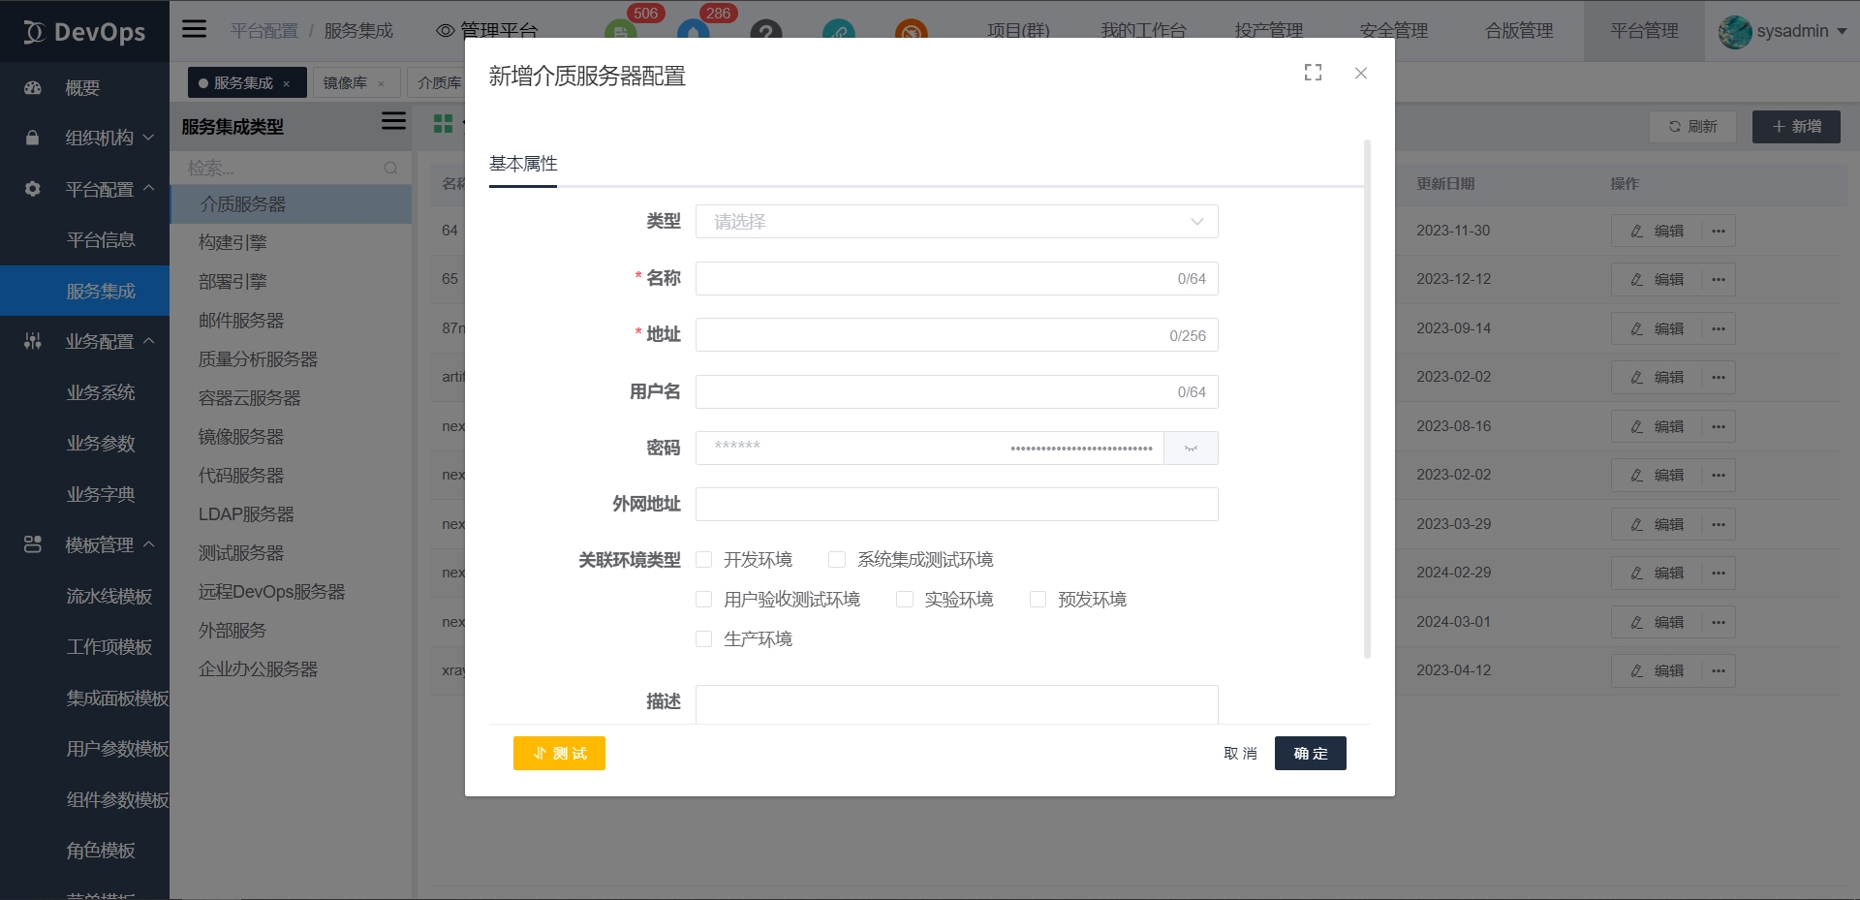Check the 开发环境 checkbox
Image resolution: width=1860 pixels, height=900 pixels.
(704, 560)
